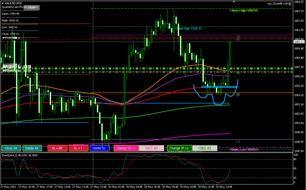The height and width of the screenshot is (190, 306).
Task: Click the me_CloseAll v3d expert label
Action: (x=278, y=3)
